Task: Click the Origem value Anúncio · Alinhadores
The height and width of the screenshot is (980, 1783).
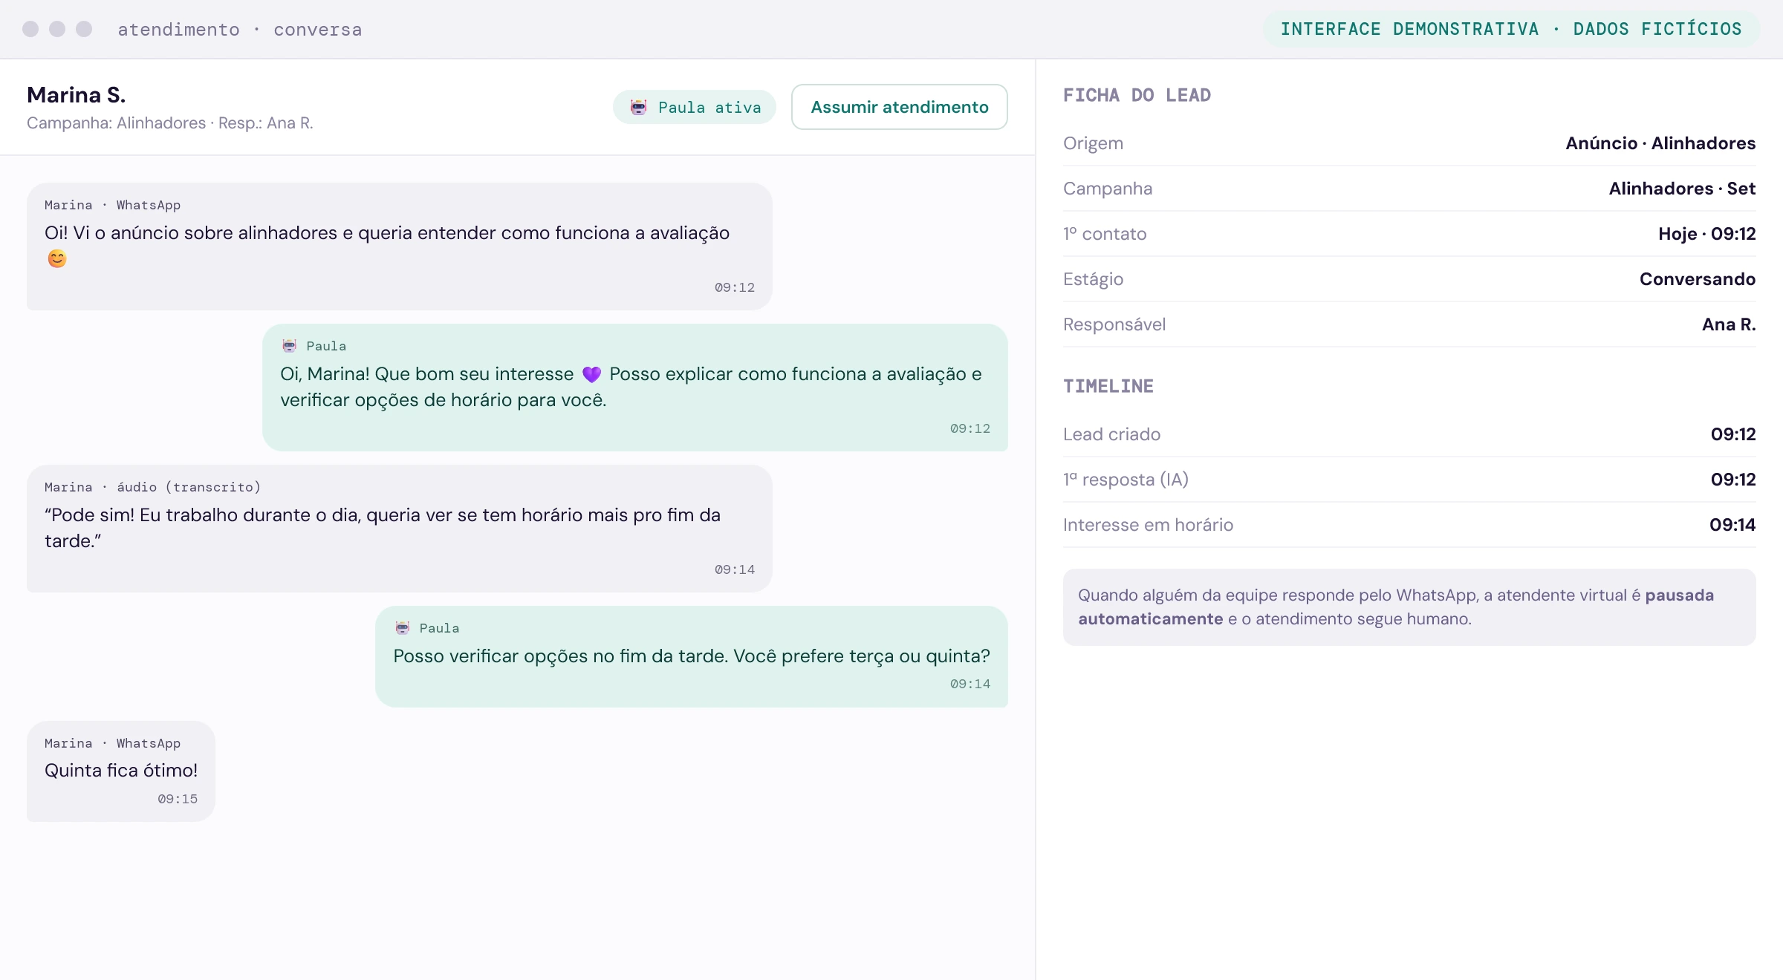Action: 1660,143
